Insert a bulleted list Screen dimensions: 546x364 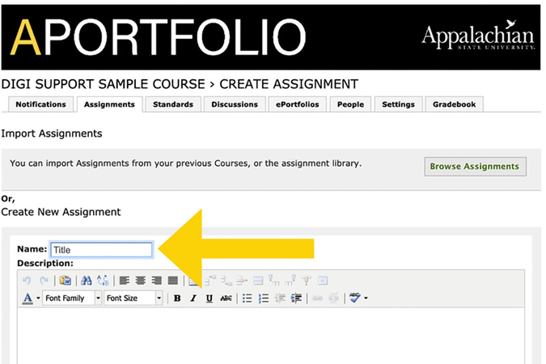click(x=248, y=298)
